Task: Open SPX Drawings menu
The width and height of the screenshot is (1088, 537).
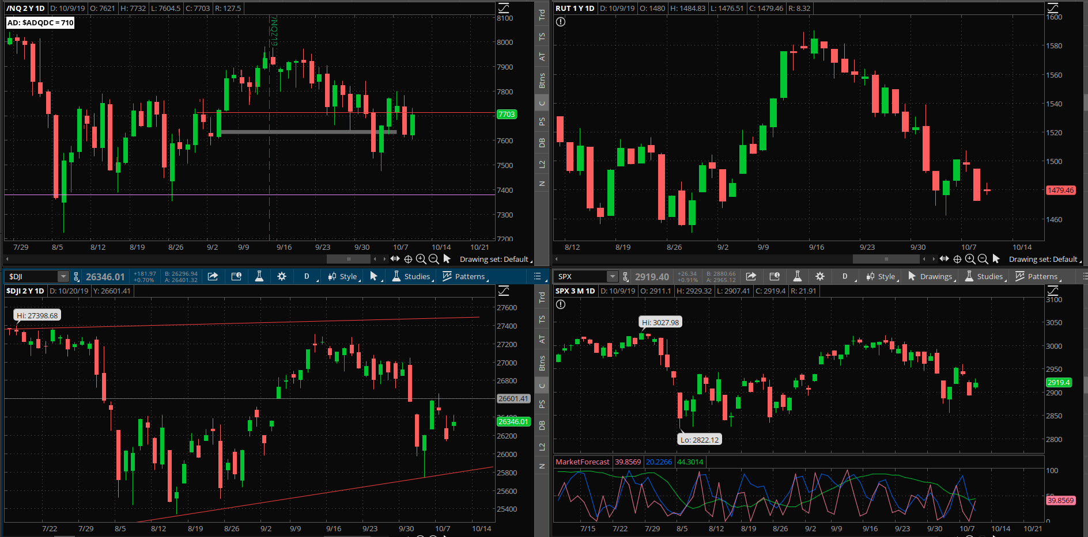Action: [x=931, y=276]
